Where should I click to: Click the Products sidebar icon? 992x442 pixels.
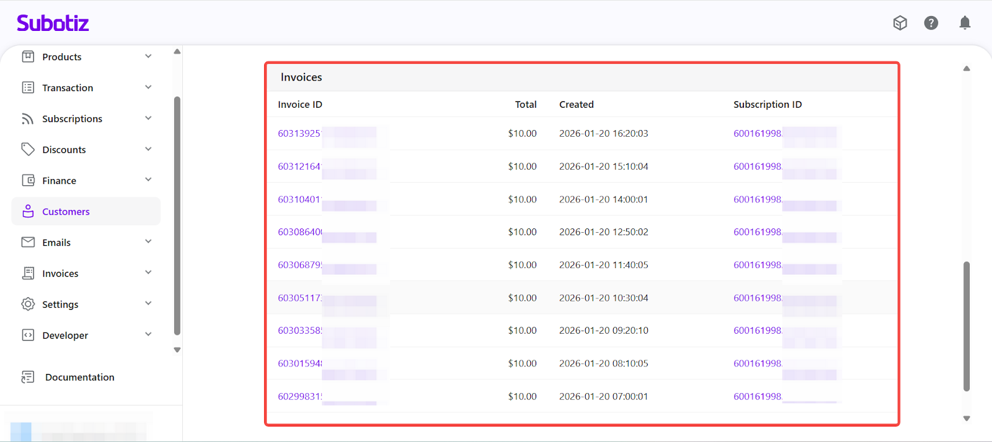tap(28, 56)
